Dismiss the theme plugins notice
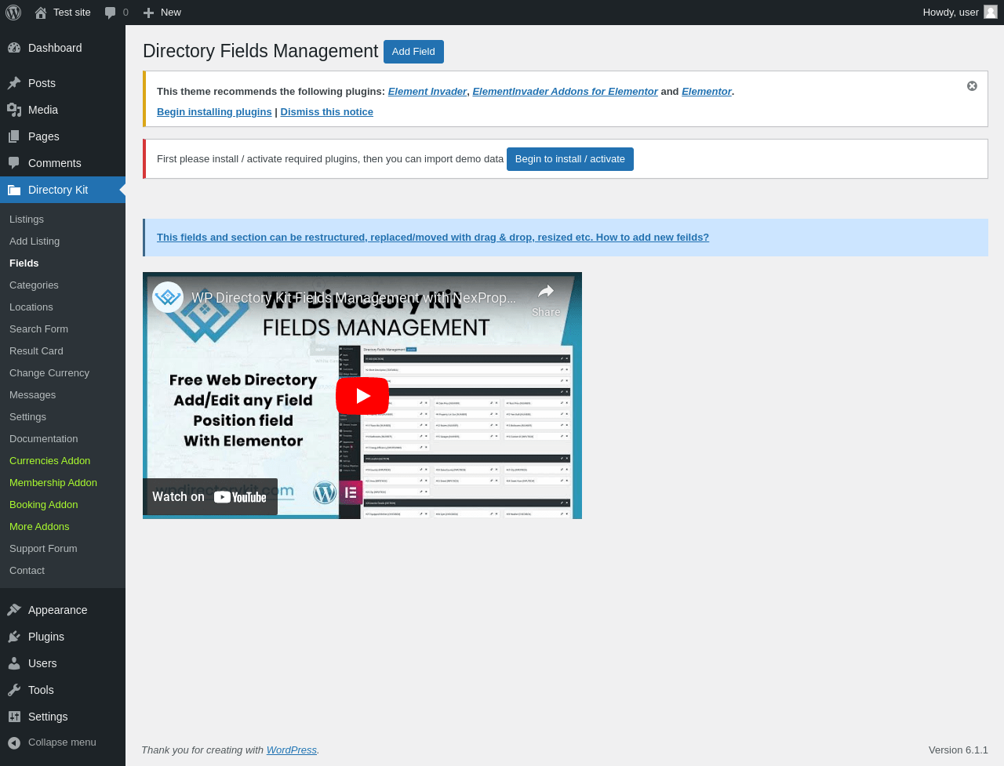The height and width of the screenshot is (766, 1004). tap(972, 86)
